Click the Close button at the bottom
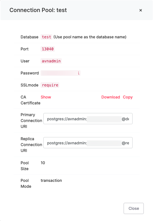The image size is (153, 221). click(x=133, y=208)
